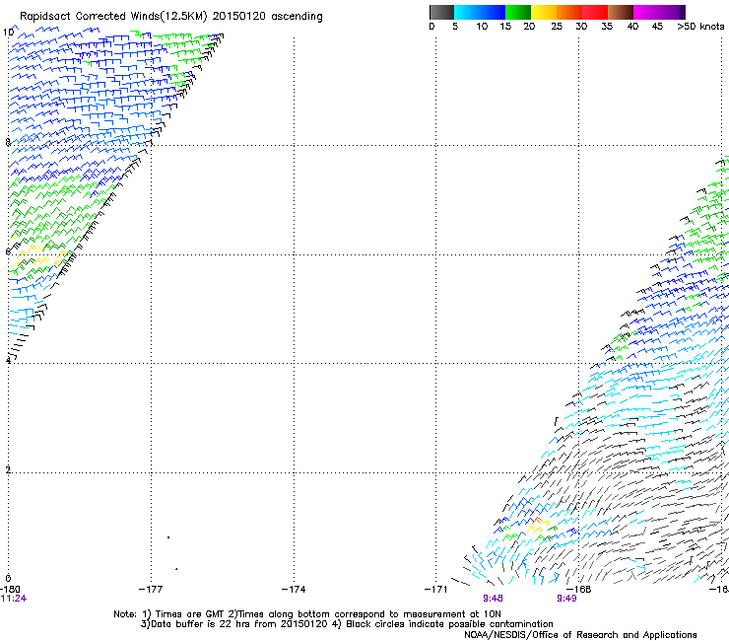
Task: Click the 'Data buffer is 22 hrs' note line
Action: pyautogui.click(x=347, y=624)
